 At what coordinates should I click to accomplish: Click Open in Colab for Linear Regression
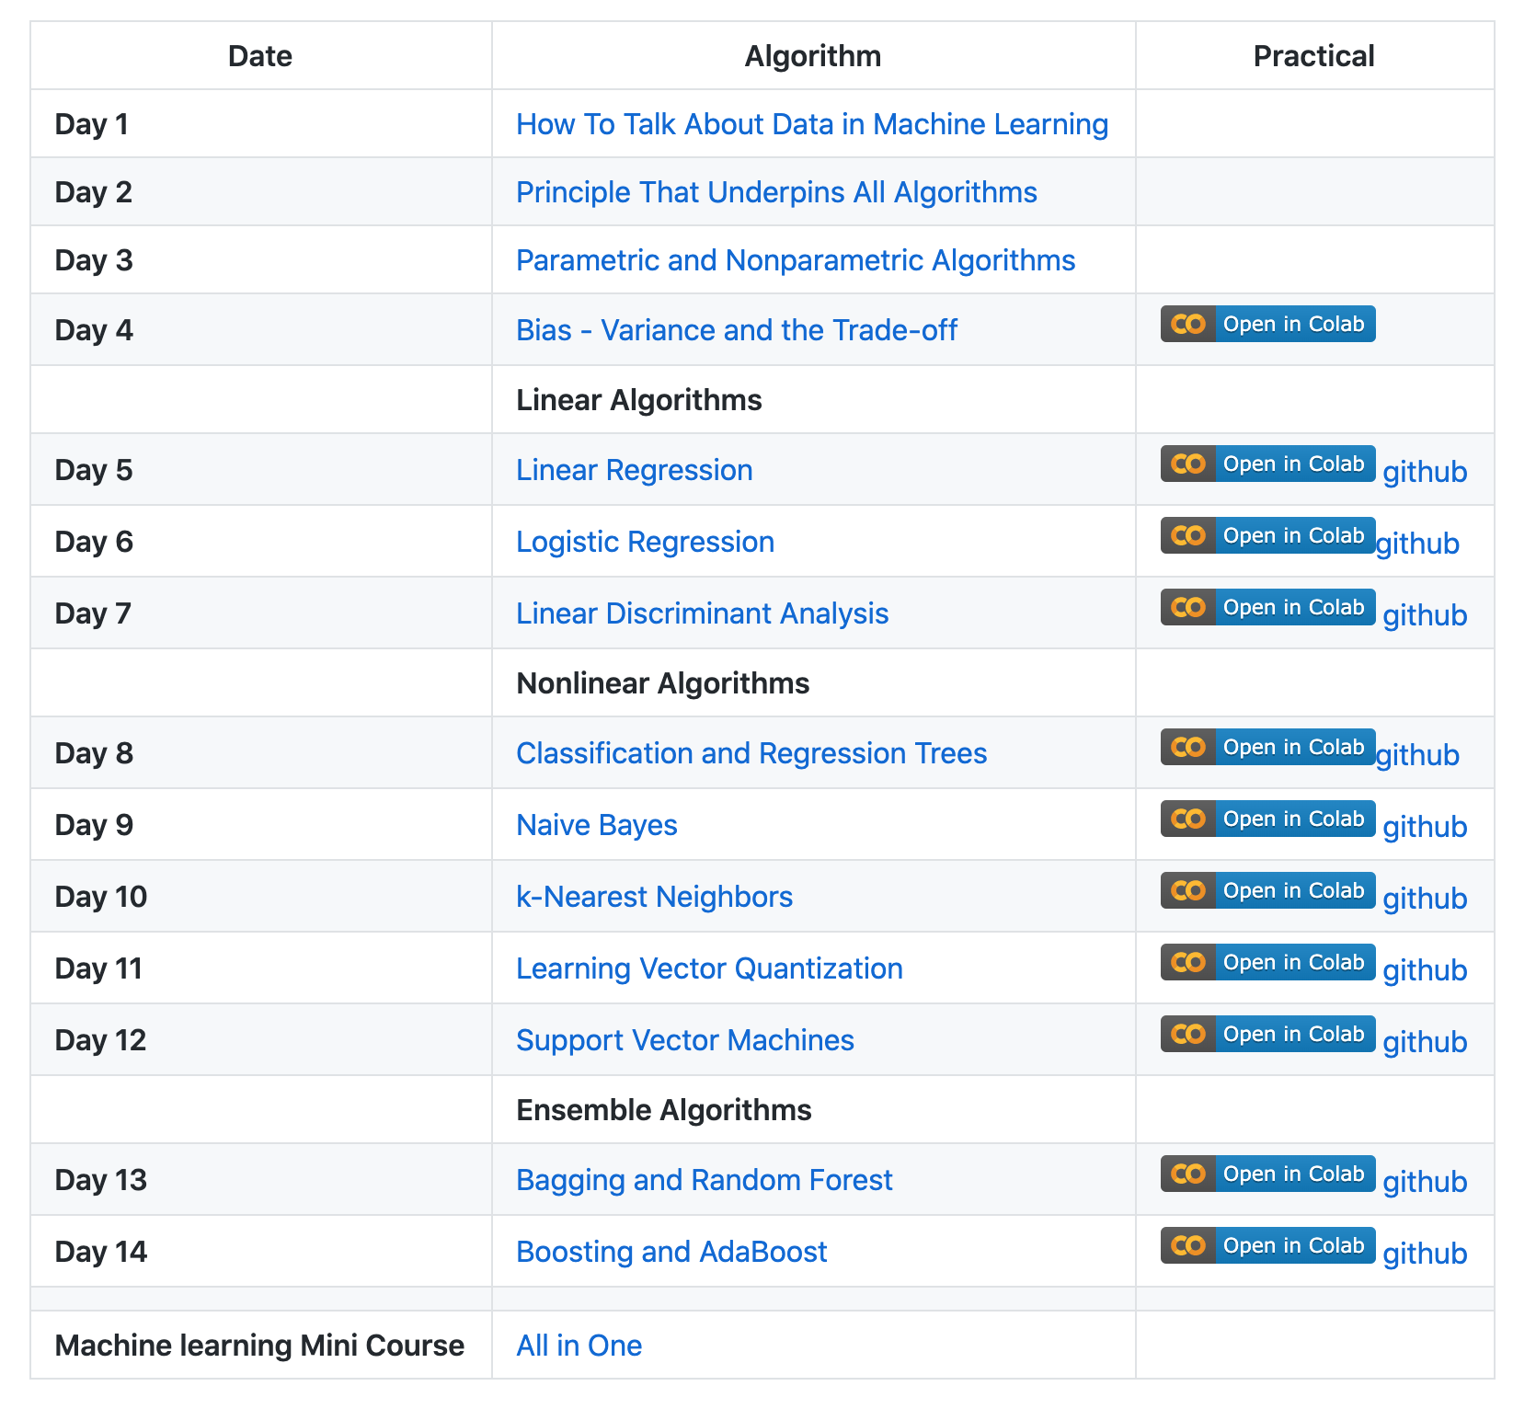pos(1267,464)
